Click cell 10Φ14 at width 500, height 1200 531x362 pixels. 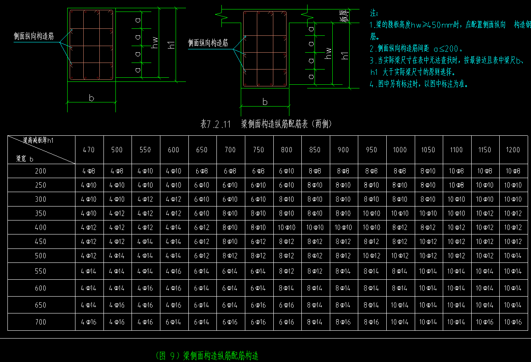(513, 256)
